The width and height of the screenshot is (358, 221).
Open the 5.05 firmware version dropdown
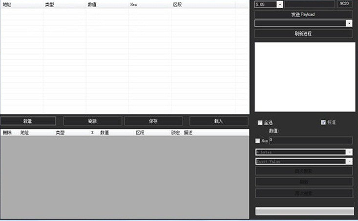pyautogui.click(x=280, y=4)
